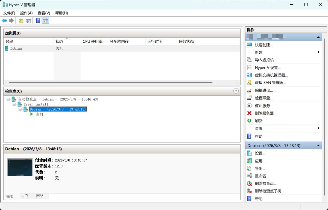Collapse the 检查点 panel with round chevron

[236, 91]
